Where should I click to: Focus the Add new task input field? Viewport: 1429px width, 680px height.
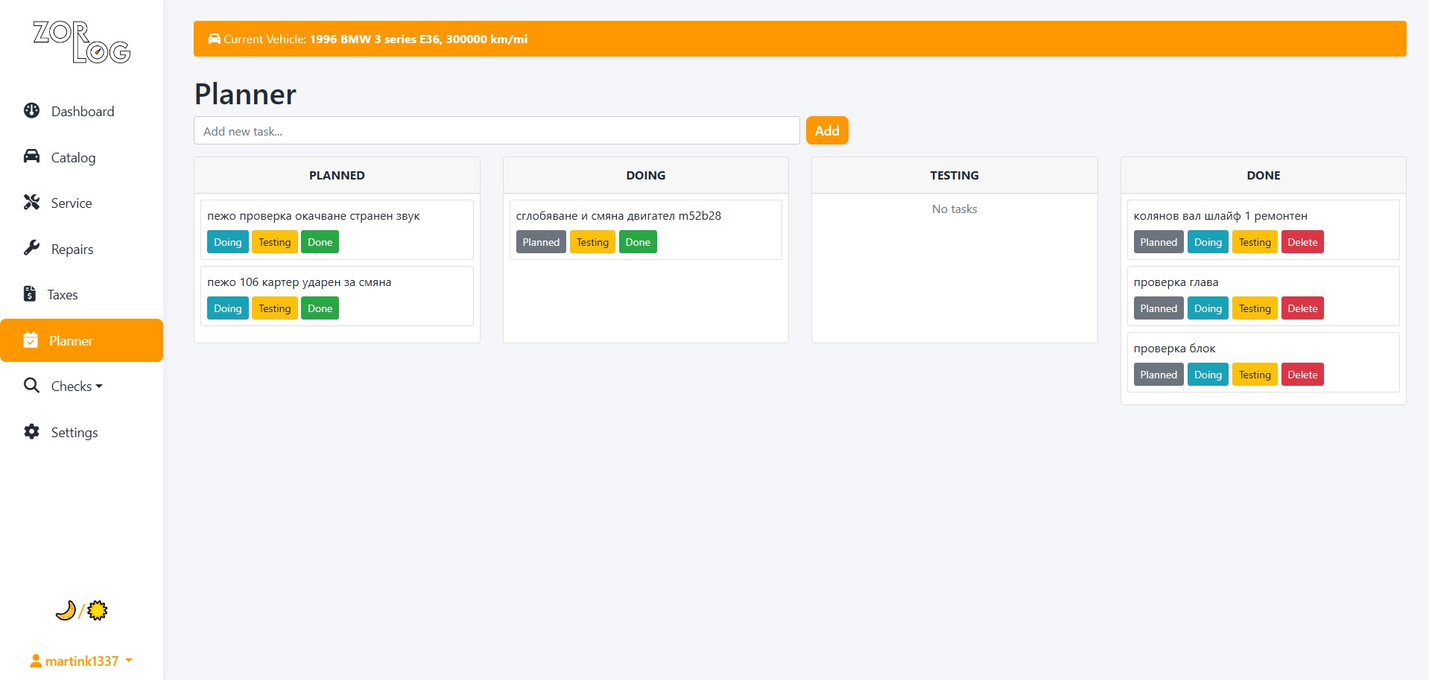point(496,130)
